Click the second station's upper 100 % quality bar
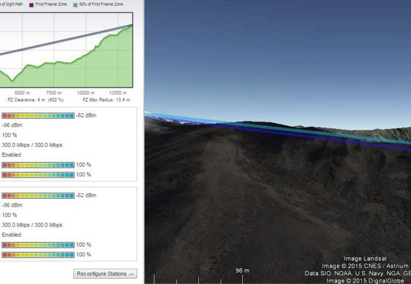The image size is (411, 284). [38, 245]
